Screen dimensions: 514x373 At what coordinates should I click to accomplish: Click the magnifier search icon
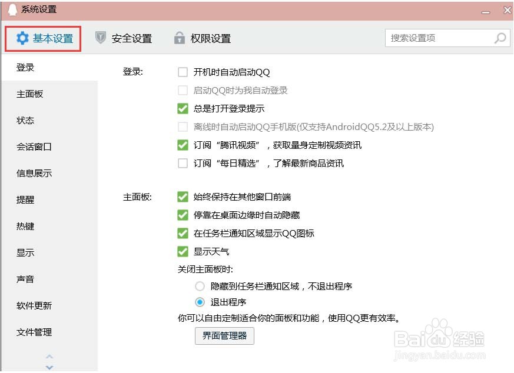pos(500,38)
